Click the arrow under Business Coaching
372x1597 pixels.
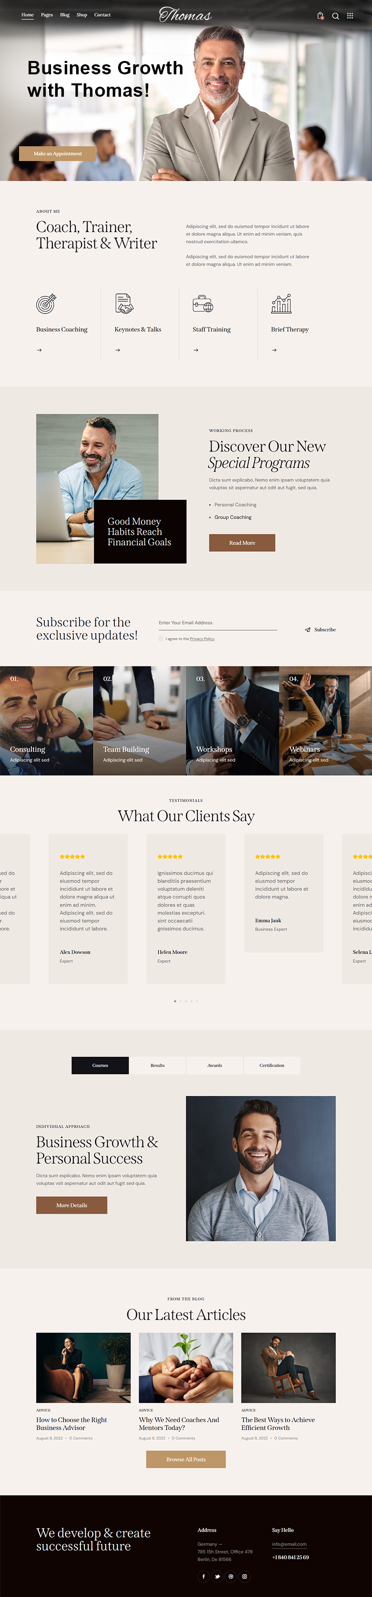click(39, 350)
